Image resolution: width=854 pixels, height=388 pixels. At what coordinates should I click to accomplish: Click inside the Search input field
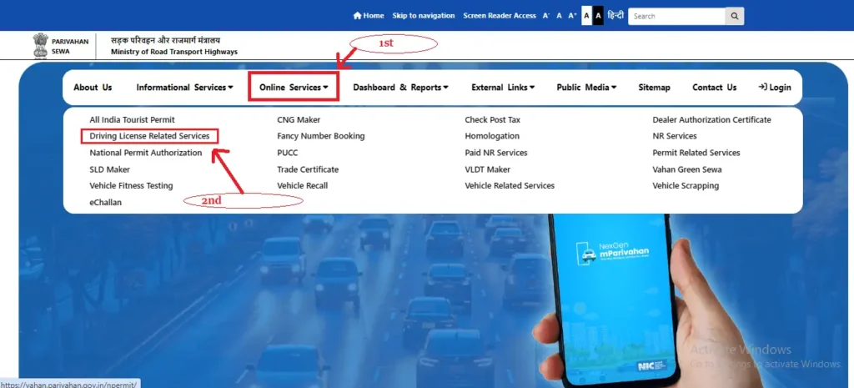[676, 16]
